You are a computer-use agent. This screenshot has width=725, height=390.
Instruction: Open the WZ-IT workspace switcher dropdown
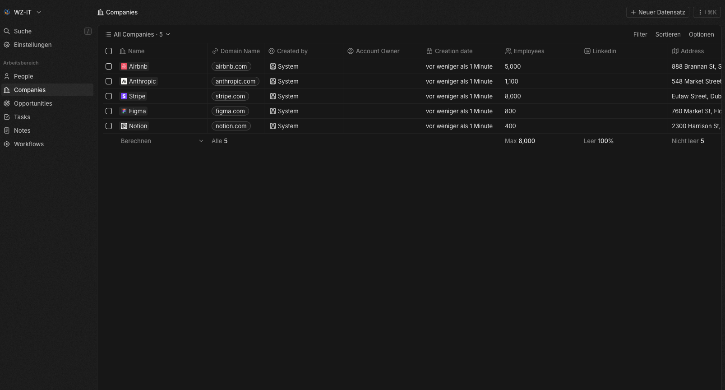click(x=23, y=12)
